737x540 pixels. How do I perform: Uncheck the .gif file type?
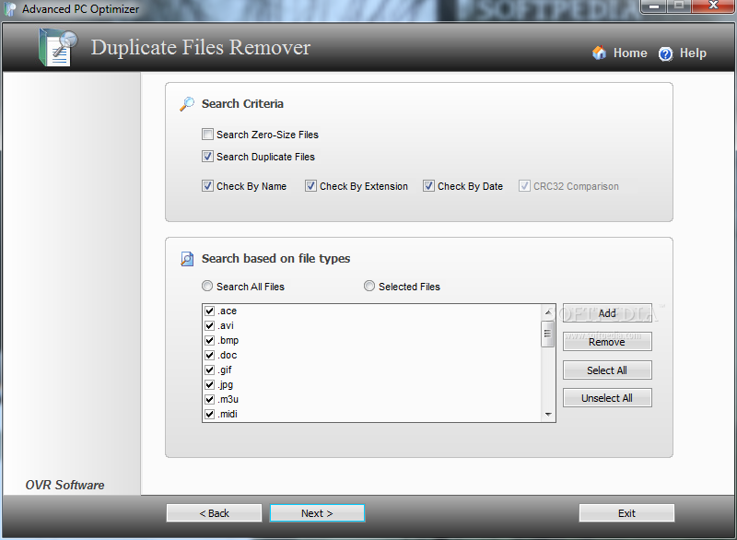210,370
